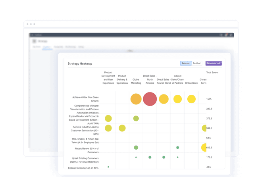The height and width of the screenshot is (177, 254).
Task: Click the total score value 40.5
Action: tap(208, 167)
